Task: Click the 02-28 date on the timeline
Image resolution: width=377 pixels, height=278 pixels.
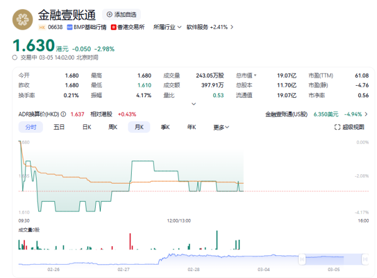Action: coord(194,269)
